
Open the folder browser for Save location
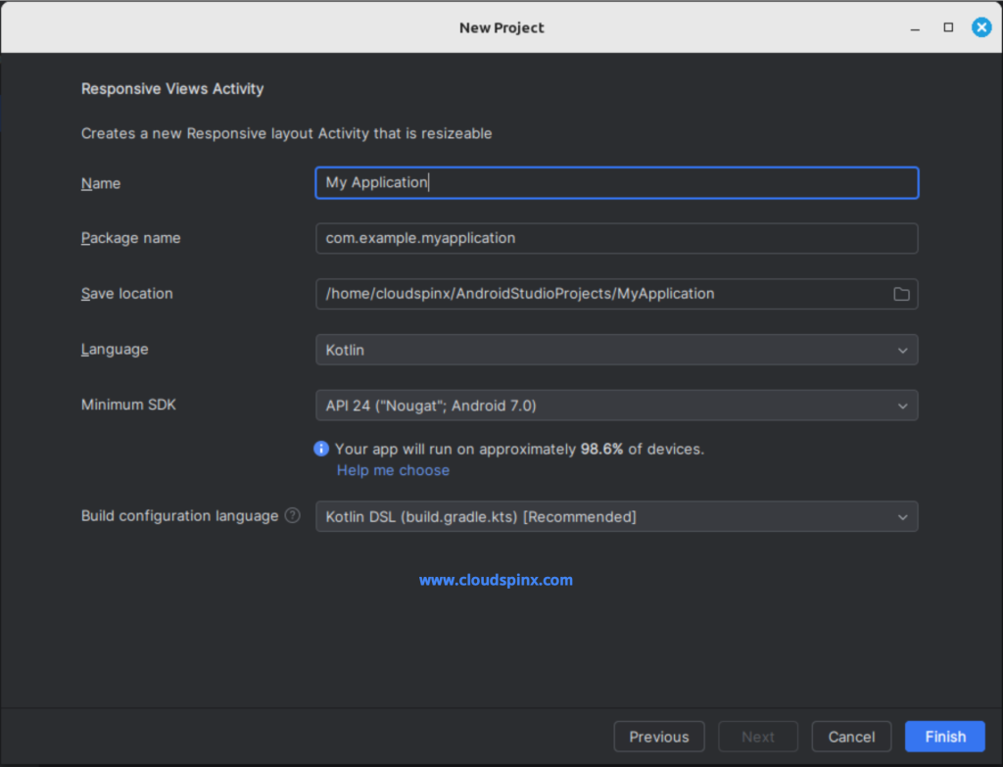click(x=901, y=293)
